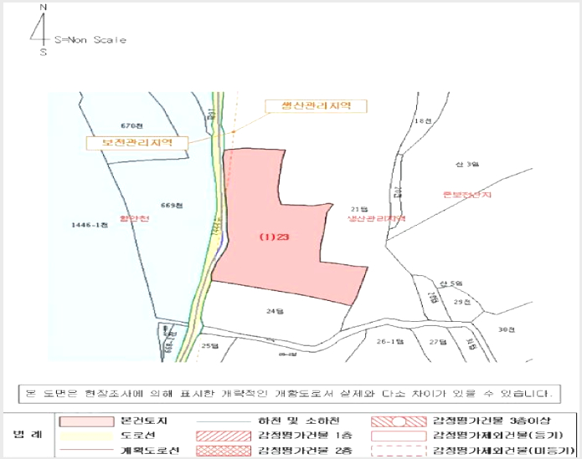Click the 감정평가건물 2층 legend text
The width and height of the screenshot is (582, 459).
click(x=306, y=451)
